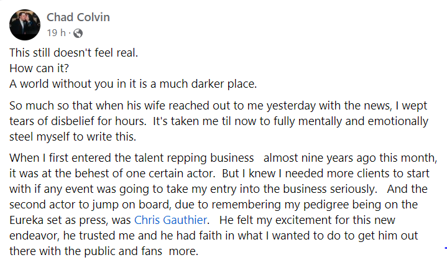Open Chad Colvin's profile picture
Viewport: 447px width, 265px height.
(25, 25)
